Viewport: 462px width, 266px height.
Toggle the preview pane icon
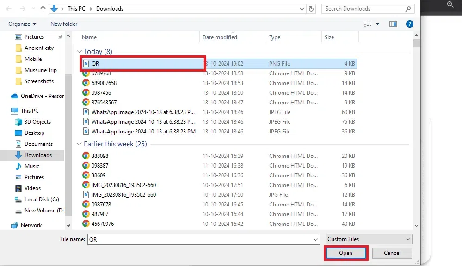point(393,24)
